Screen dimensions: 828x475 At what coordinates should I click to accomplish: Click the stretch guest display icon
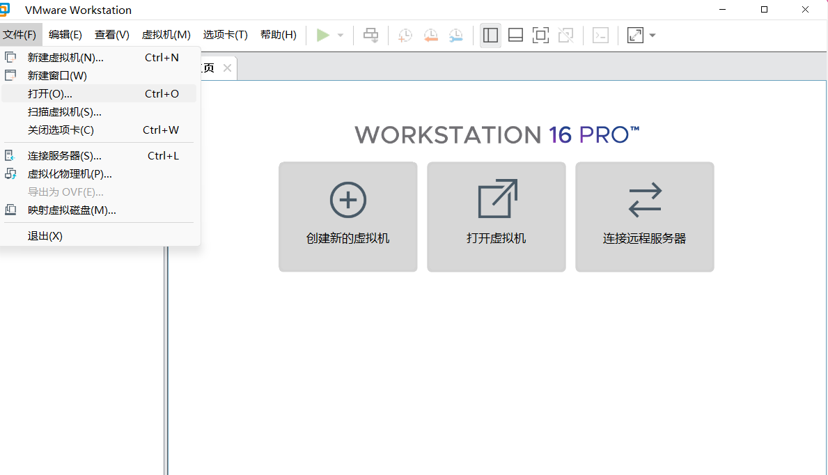(635, 36)
